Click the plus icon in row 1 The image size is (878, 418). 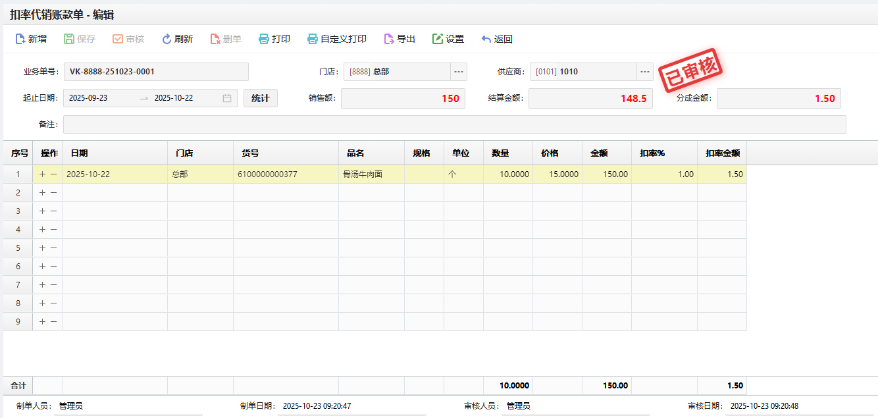(x=43, y=174)
